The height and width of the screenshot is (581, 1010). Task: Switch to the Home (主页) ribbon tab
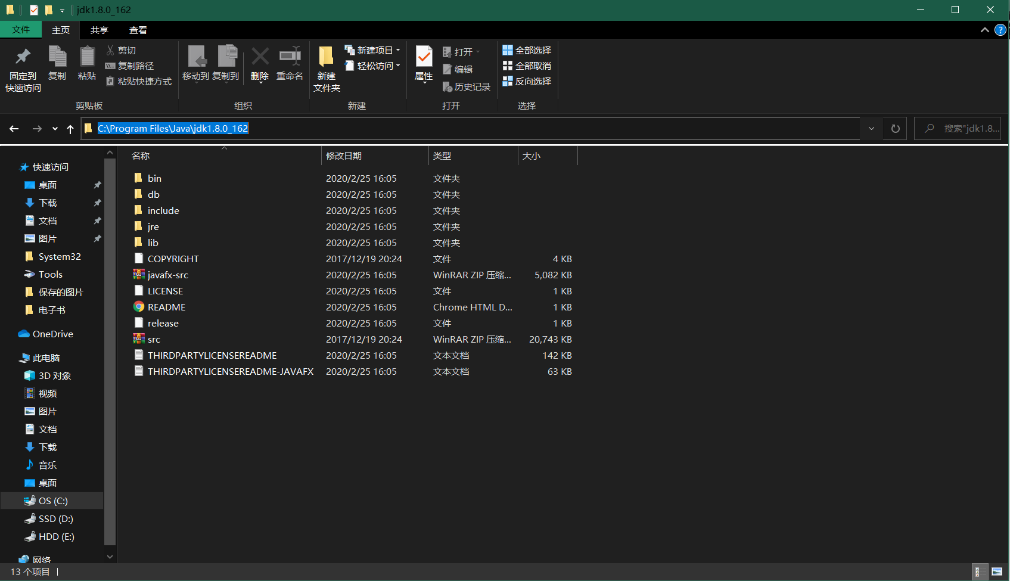(60, 30)
